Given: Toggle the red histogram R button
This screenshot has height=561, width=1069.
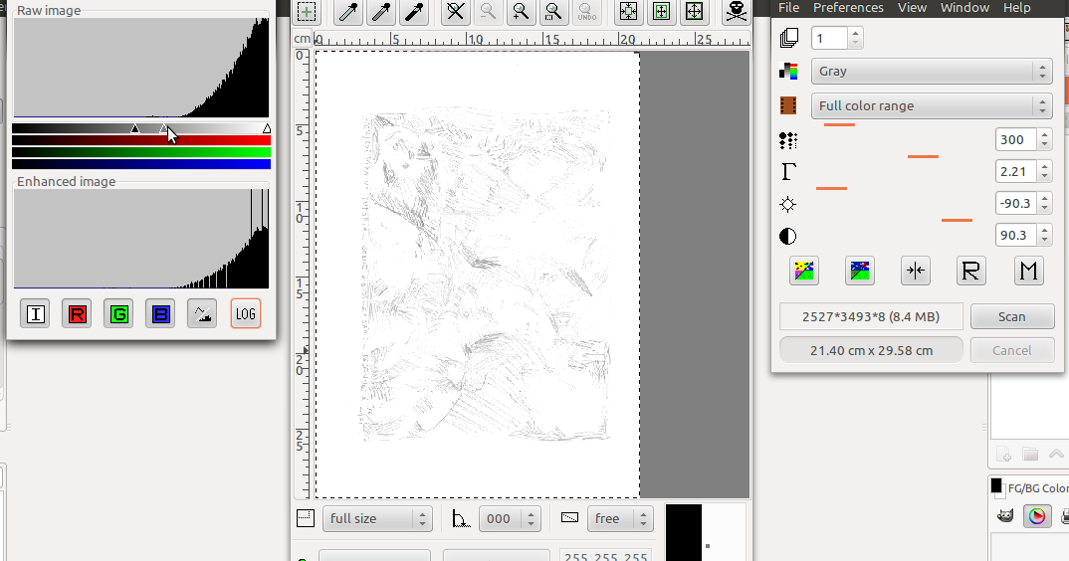Looking at the screenshot, I should point(77,314).
